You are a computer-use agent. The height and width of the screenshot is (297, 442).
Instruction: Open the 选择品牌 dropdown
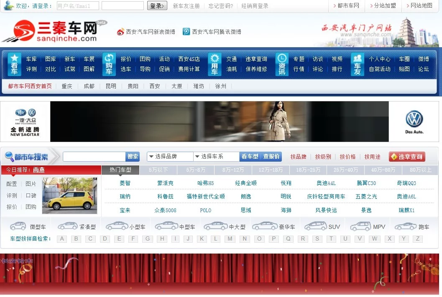coord(170,157)
